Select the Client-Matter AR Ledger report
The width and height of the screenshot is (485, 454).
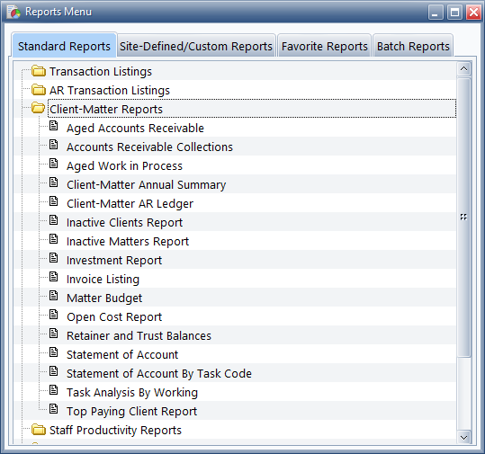[130, 204]
